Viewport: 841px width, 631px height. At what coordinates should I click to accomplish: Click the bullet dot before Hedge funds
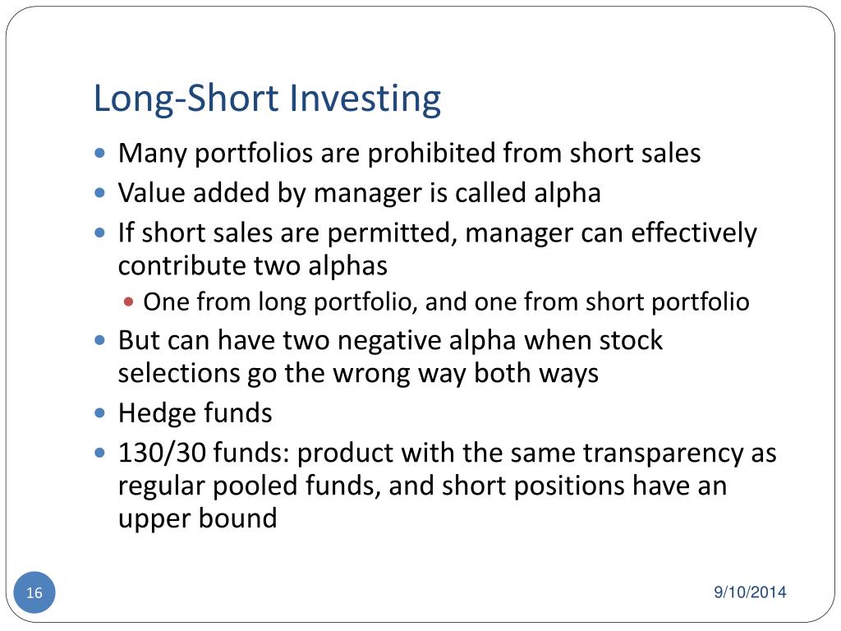point(99,413)
